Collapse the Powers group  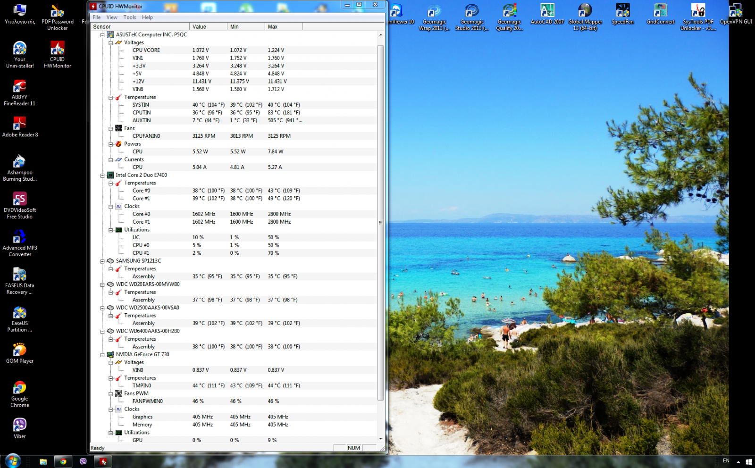(x=111, y=144)
